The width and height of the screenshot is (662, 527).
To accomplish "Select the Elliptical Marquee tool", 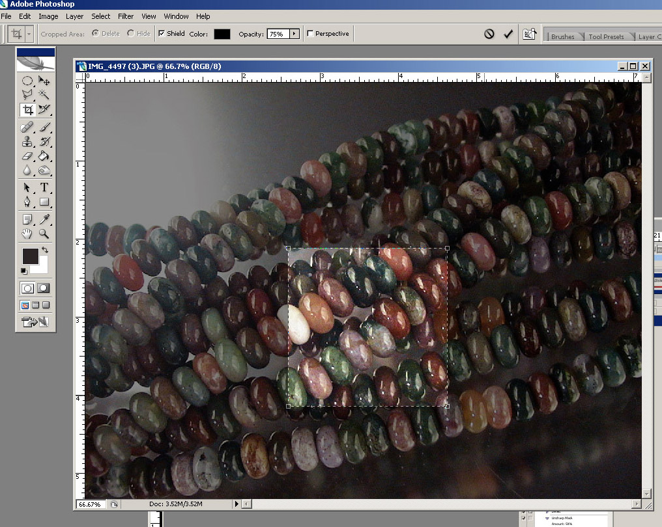I will point(27,81).
